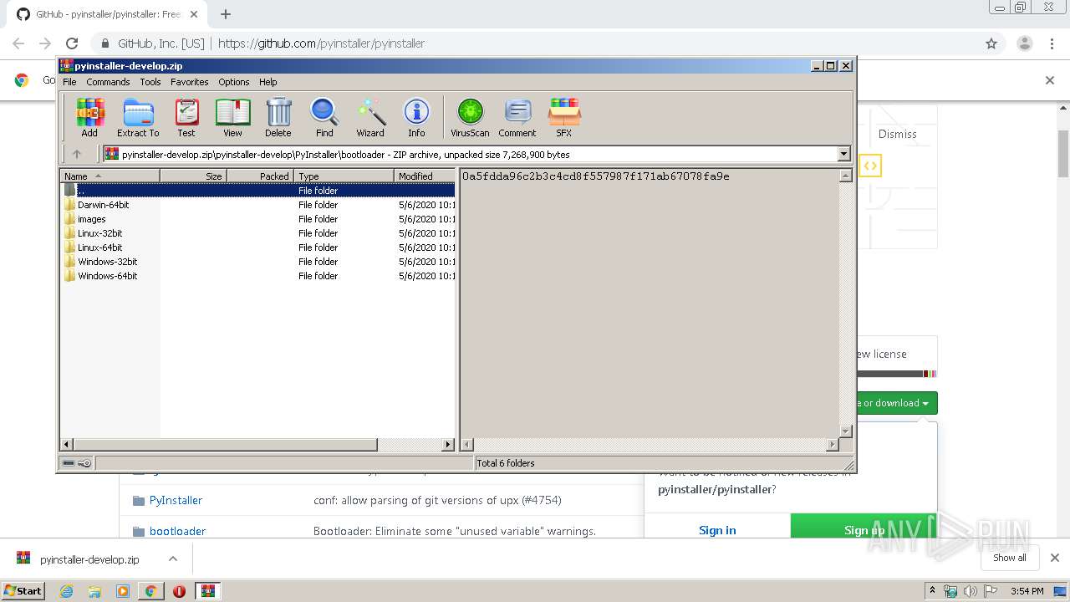
Task: Open the Favorites menu
Action: coord(190,82)
